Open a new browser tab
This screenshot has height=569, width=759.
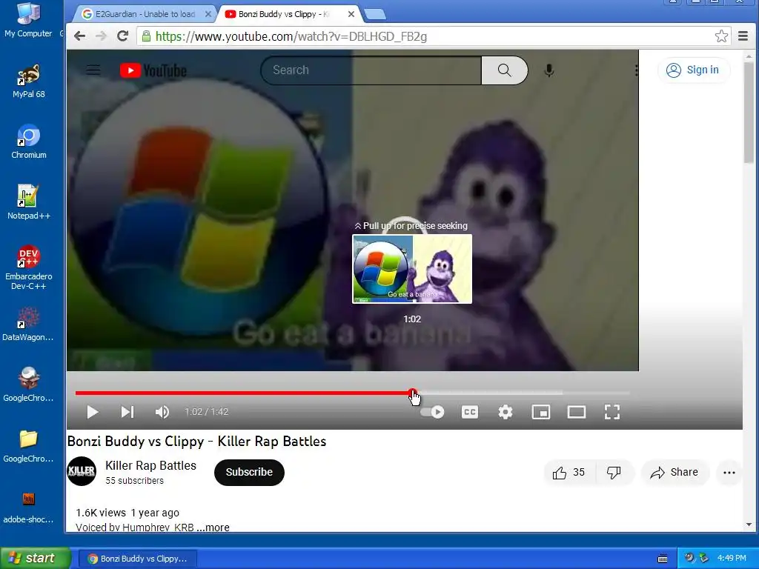point(375,15)
